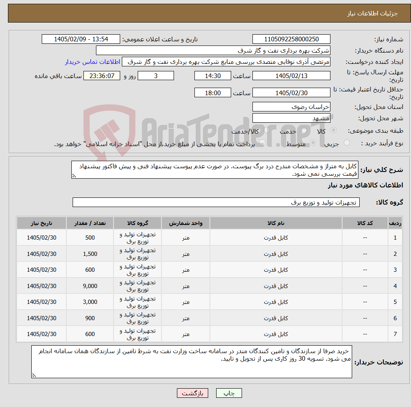Click the quantity 3,000 in row 5
The height and width of the screenshot is (407, 411).
pyautogui.click(x=90, y=302)
